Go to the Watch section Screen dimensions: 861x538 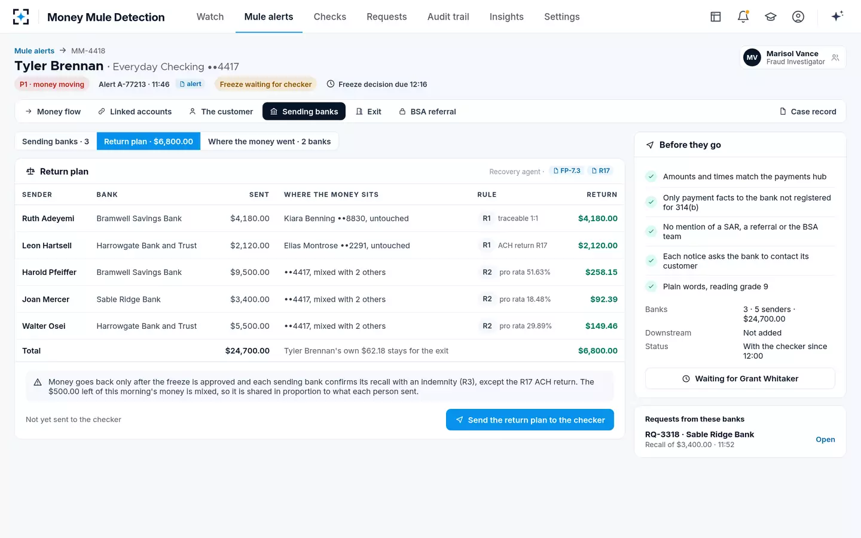[x=210, y=17]
